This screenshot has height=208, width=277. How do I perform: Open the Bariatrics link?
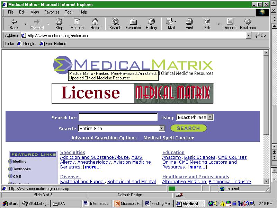pyautogui.click(x=70, y=167)
